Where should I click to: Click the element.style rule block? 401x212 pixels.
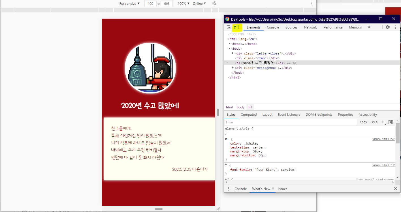[310, 131]
